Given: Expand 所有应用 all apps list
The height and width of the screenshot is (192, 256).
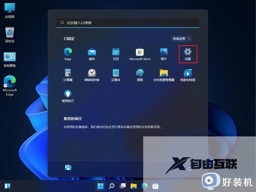Looking at the screenshot, I should pos(181,39).
